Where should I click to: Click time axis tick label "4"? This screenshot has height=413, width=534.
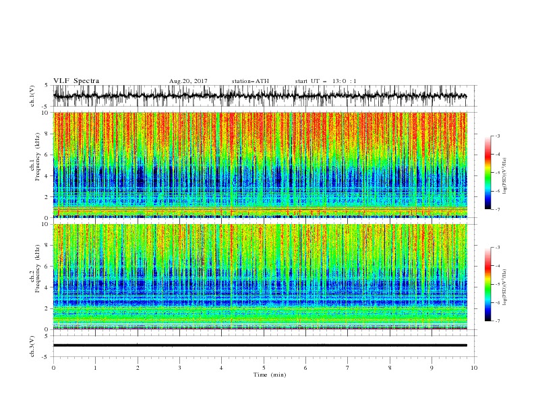(221, 368)
